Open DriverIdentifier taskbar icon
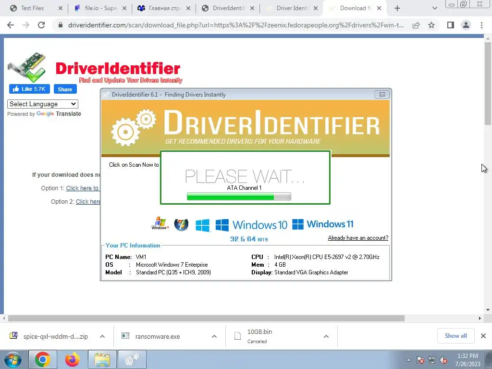The image size is (492, 369). [132, 359]
